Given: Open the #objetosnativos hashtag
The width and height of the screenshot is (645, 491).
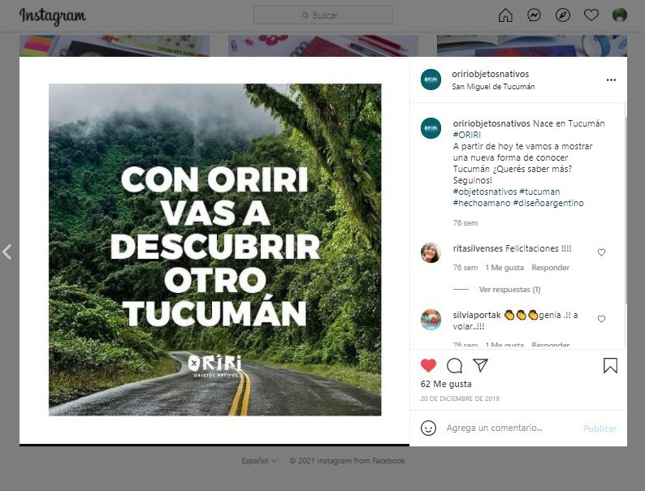Looking at the screenshot, I should coord(485,192).
